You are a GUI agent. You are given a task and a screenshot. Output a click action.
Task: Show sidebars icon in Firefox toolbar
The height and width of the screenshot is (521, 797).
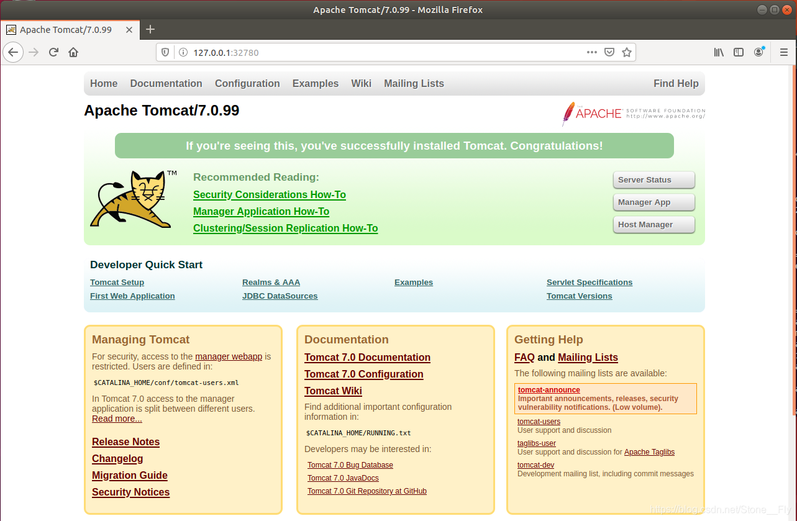coord(739,52)
